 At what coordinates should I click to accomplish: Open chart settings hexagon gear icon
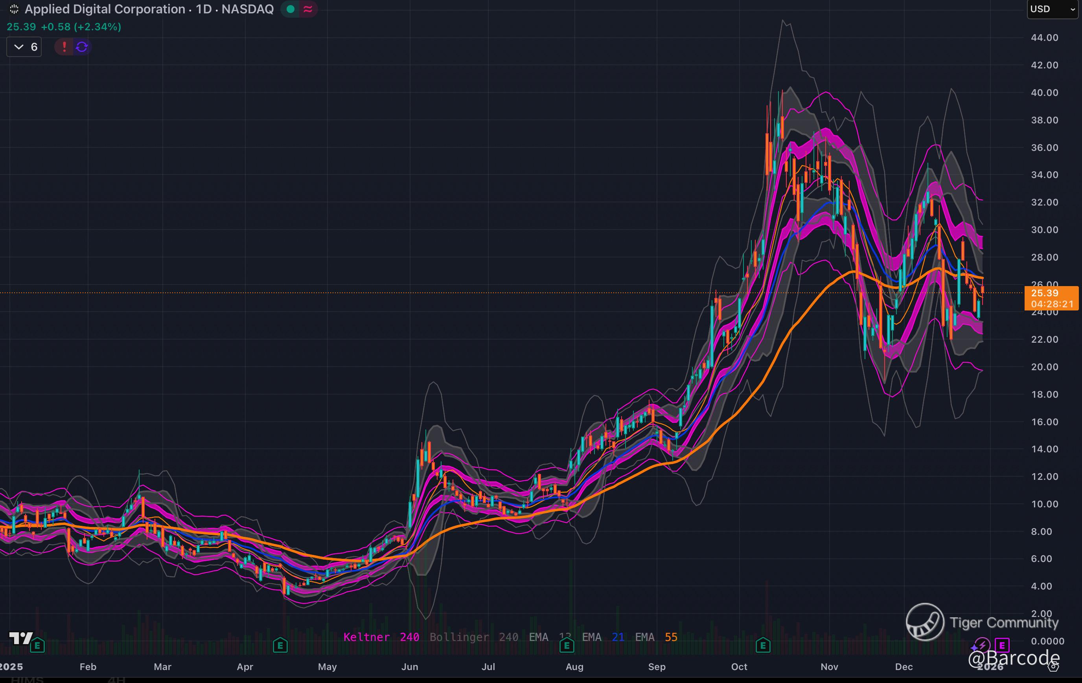(x=1053, y=666)
